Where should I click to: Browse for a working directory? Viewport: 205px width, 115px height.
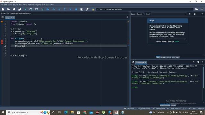(196, 9)
